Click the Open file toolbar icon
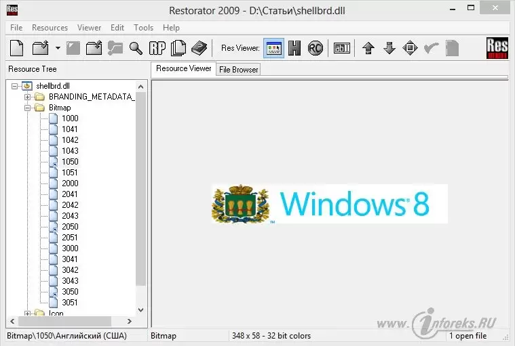The height and width of the screenshot is (346, 515). pos(40,48)
